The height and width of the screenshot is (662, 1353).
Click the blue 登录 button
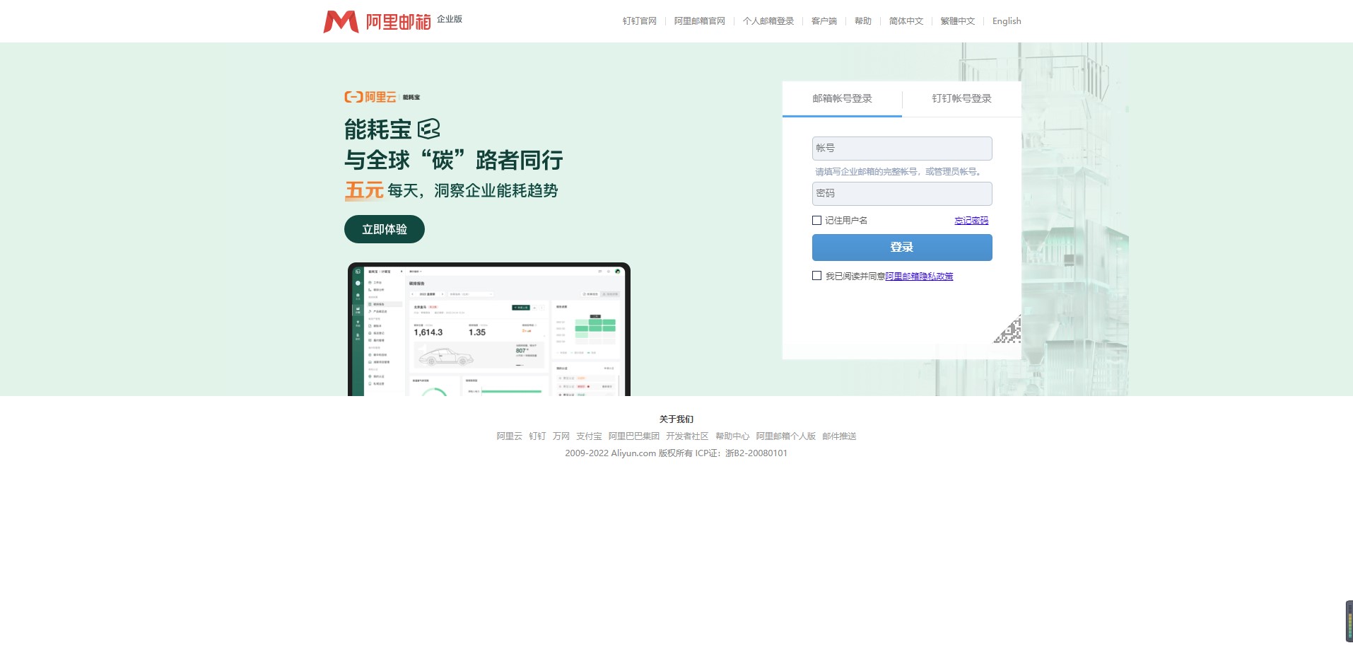click(x=902, y=248)
